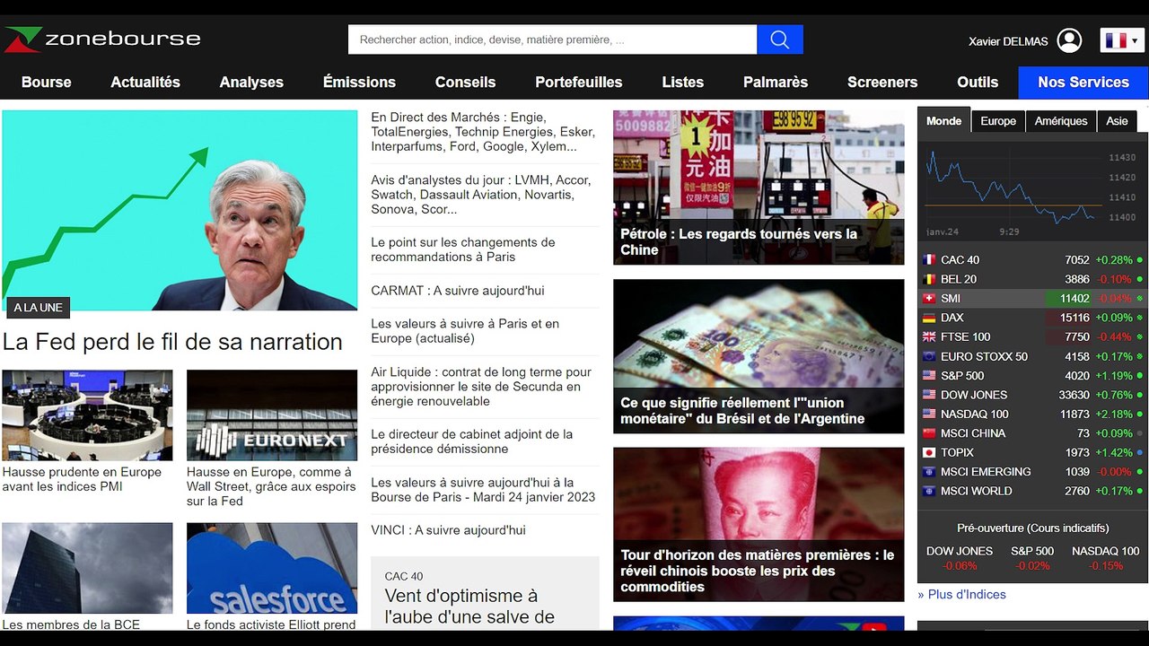Viewport: 1149px width, 646px height.
Task: Open the Screeners menu
Action: point(882,82)
